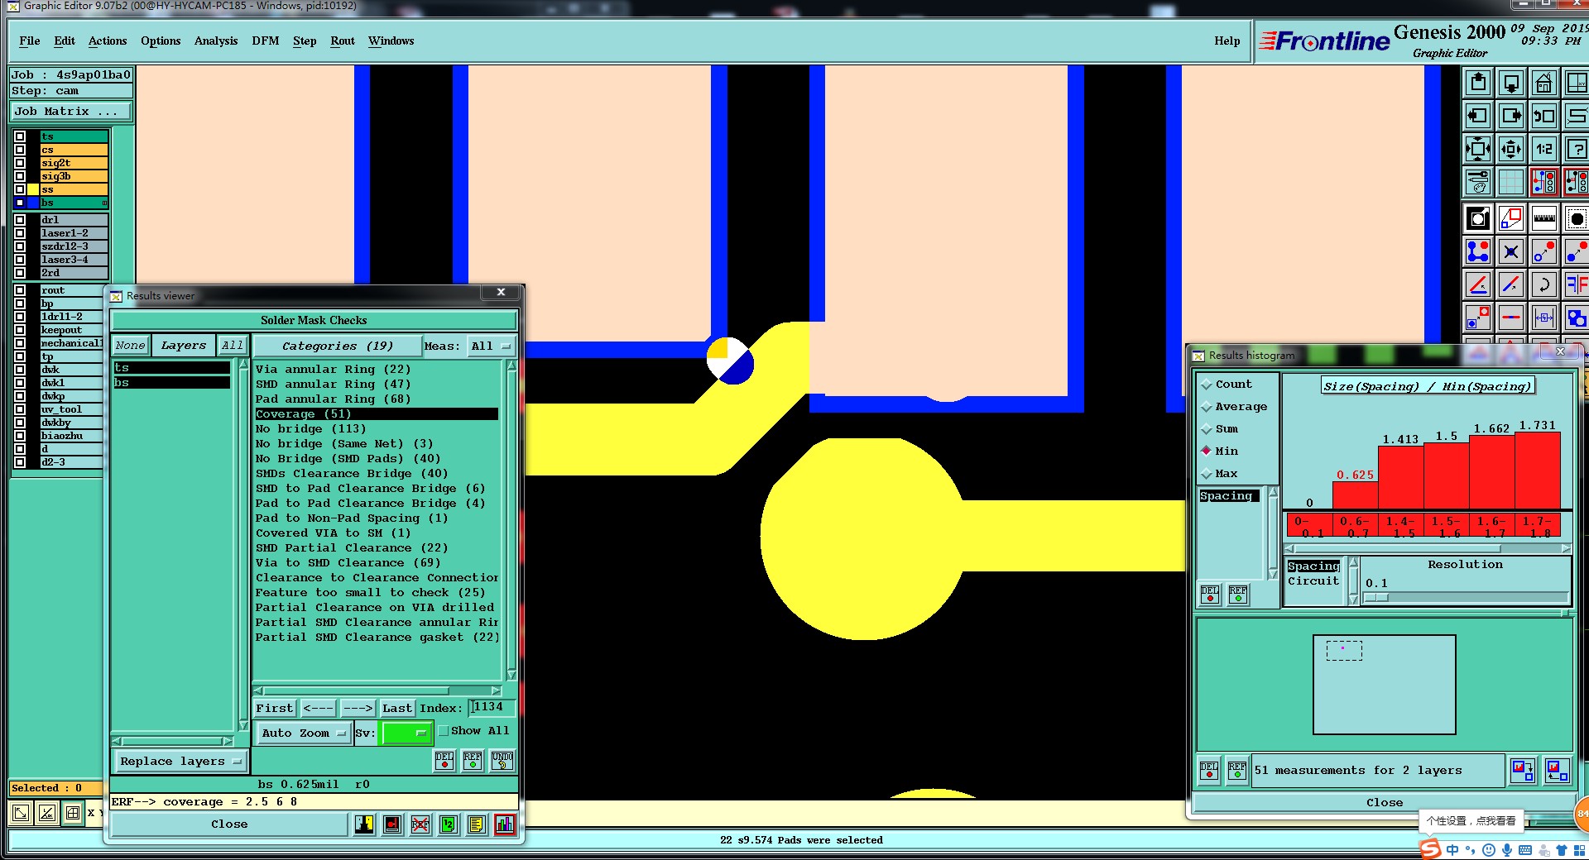
Task: Select the ruler measurement tool
Action: (1543, 218)
